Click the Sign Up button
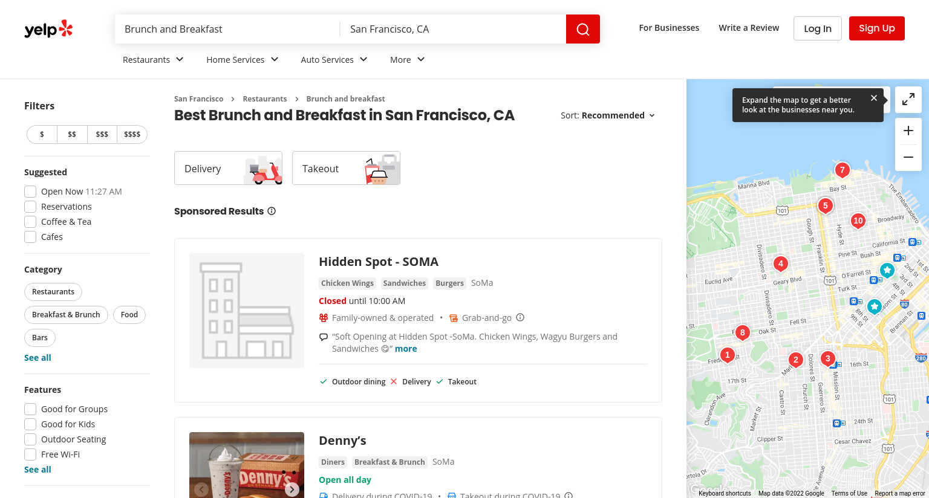The image size is (929, 498). coord(876,28)
